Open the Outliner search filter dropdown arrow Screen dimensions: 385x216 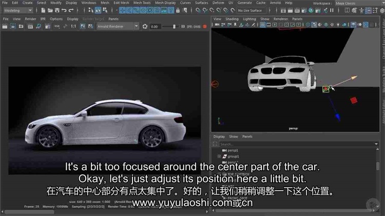click(376, 144)
